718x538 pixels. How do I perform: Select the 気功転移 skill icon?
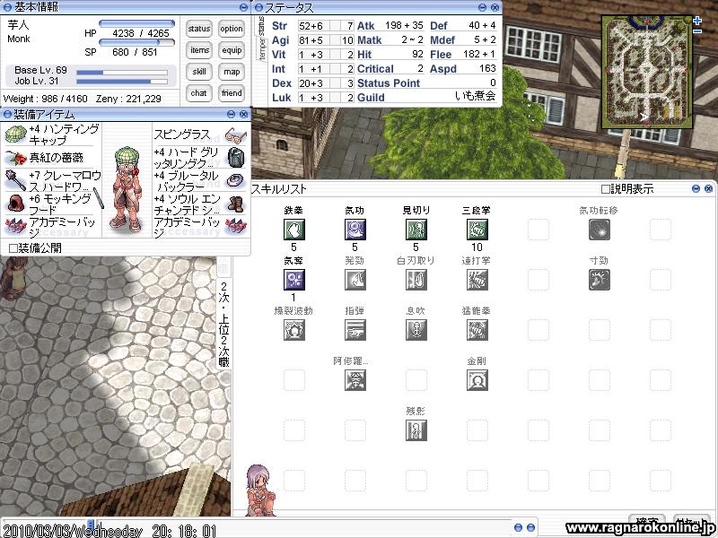[x=600, y=230]
